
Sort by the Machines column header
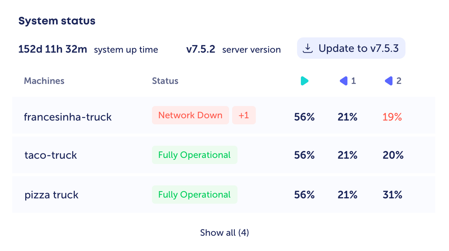[44, 81]
